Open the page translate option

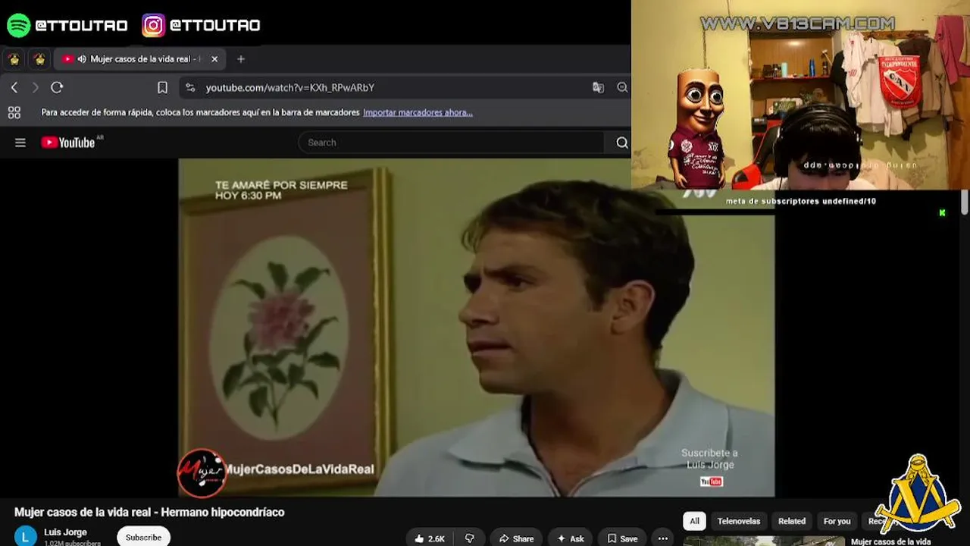(598, 88)
